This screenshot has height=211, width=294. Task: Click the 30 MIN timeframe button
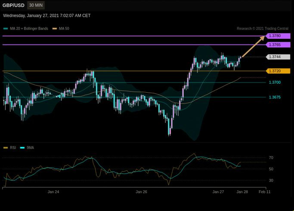pos(36,5)
